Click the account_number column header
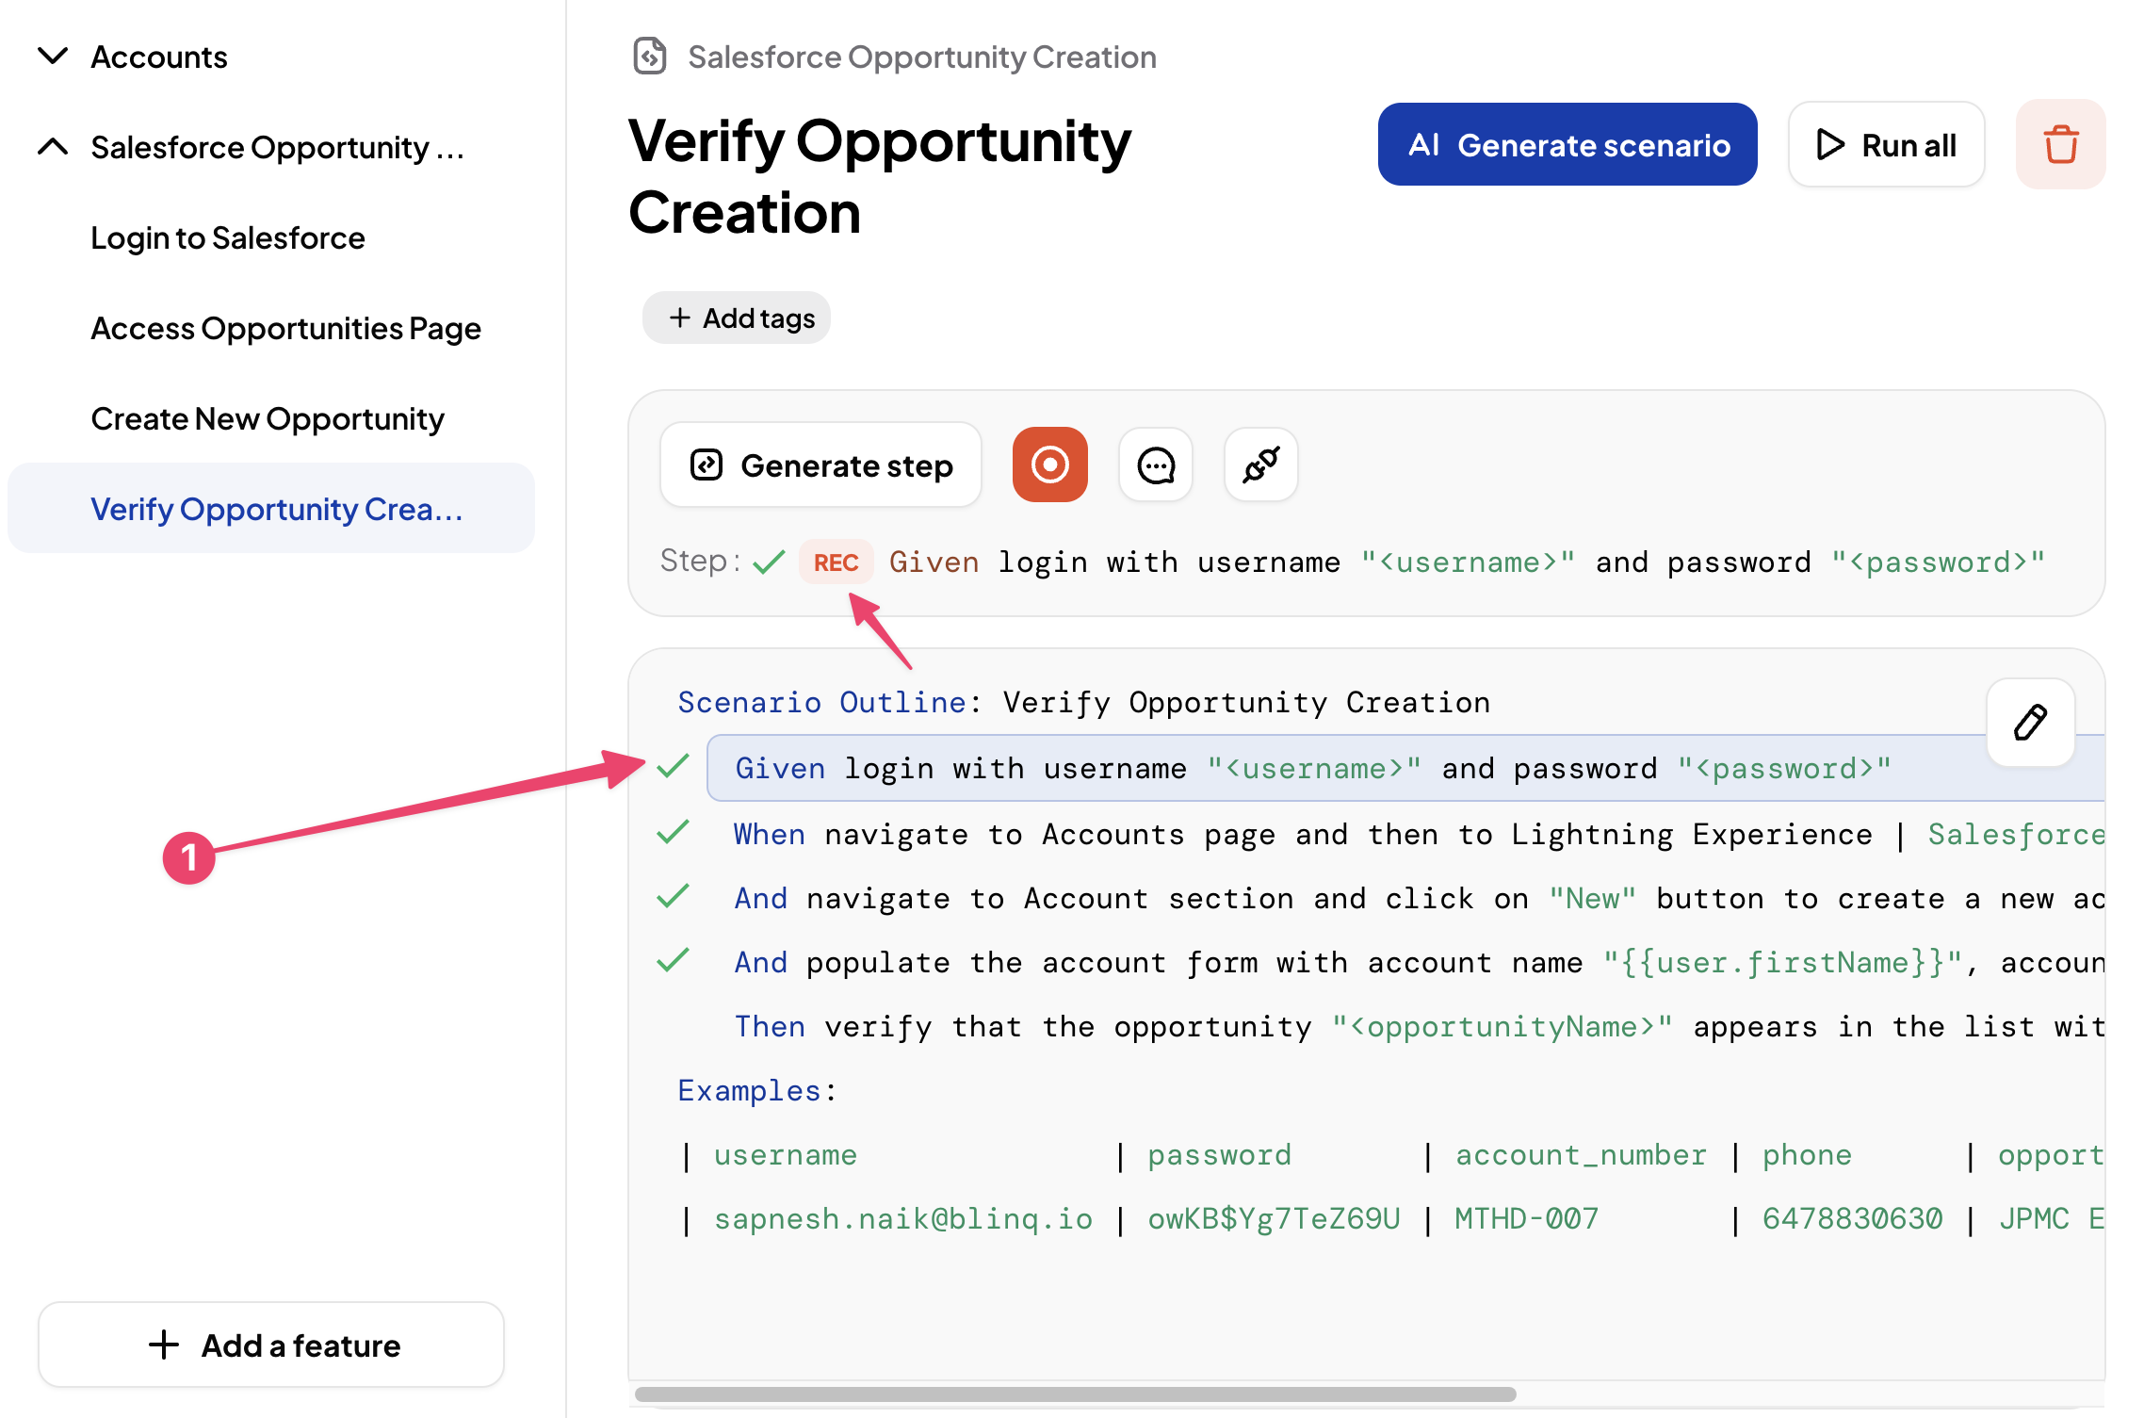 pos(1581,1154)
